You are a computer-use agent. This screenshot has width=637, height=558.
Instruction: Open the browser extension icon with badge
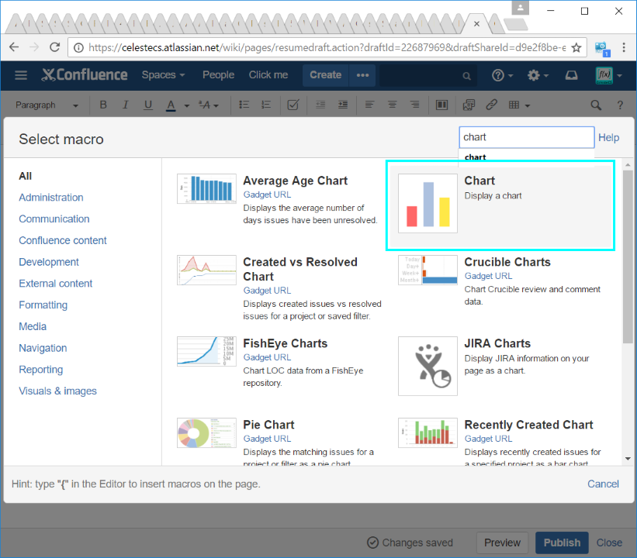pyautogui.click(x=602, y=49)
